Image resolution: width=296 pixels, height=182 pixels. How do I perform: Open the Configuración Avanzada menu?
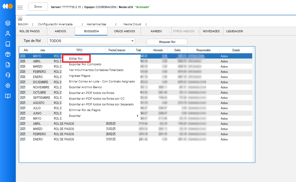pyautogui.click(x=55, y=24)
